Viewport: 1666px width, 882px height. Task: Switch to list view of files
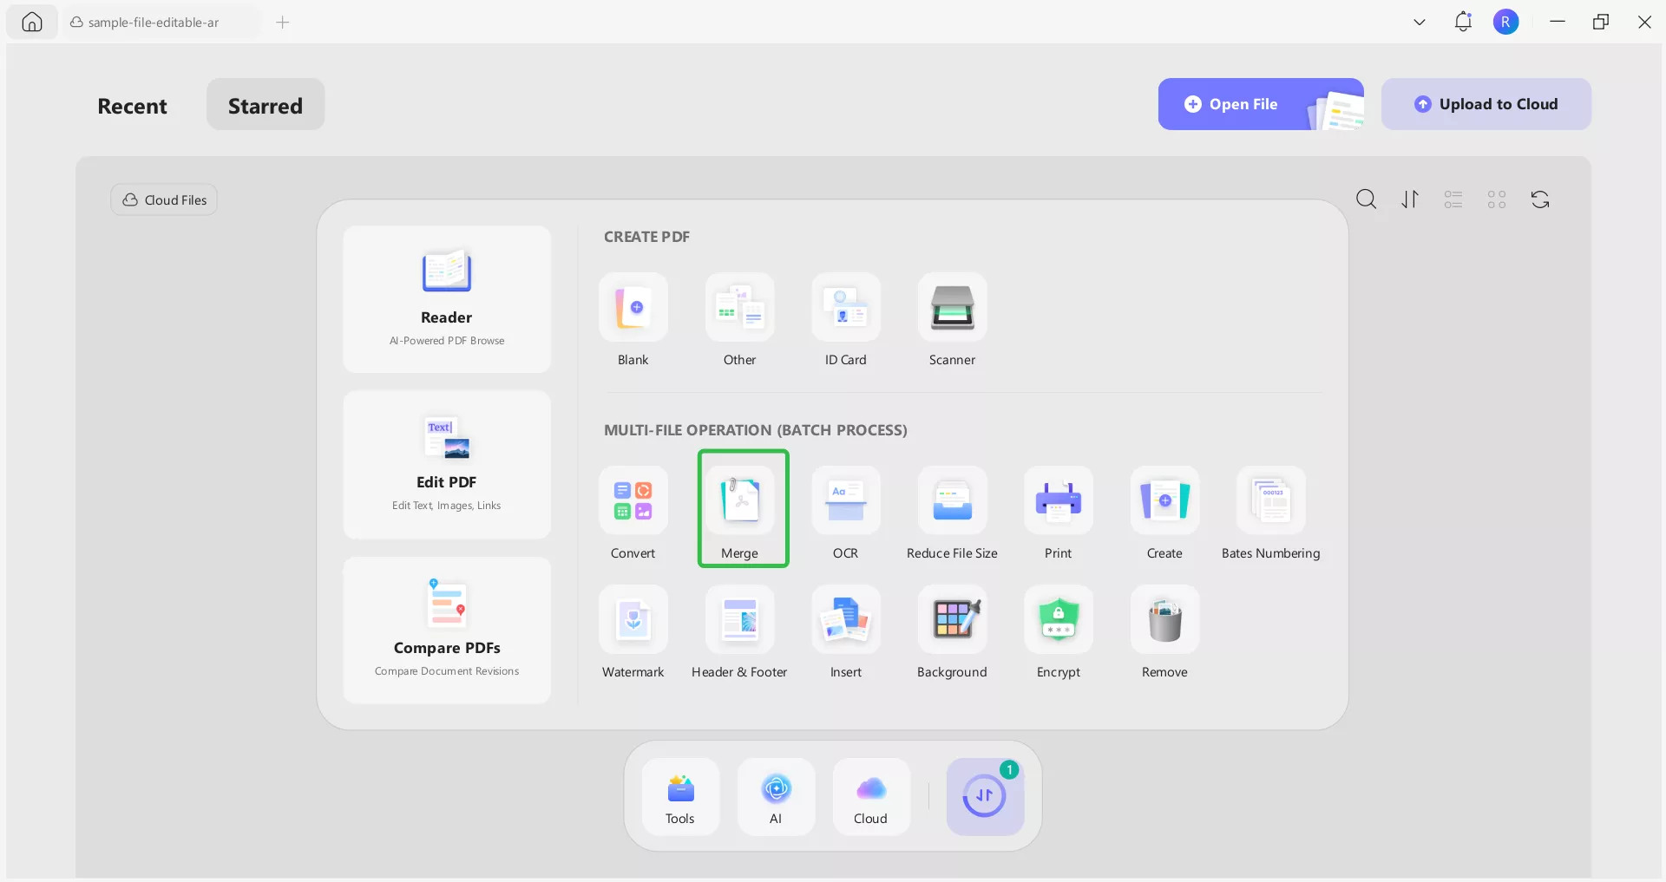[1453, 199]
